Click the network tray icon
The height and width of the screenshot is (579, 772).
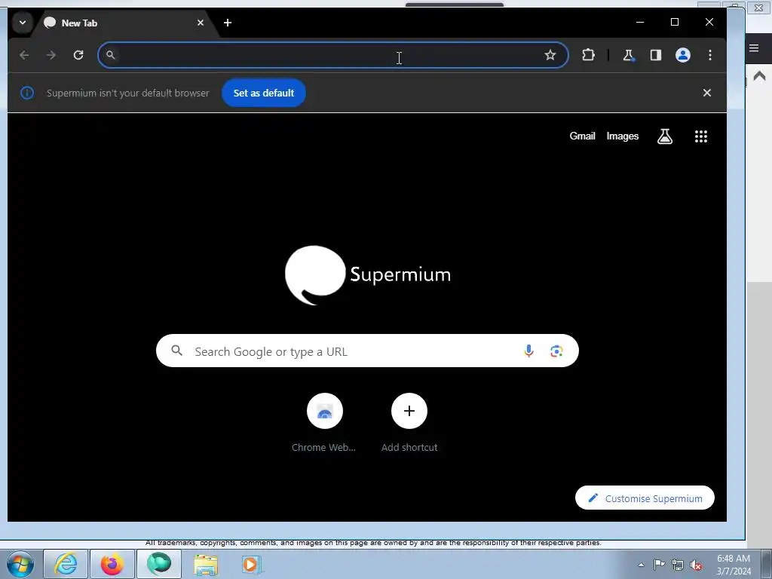(678, 565)
